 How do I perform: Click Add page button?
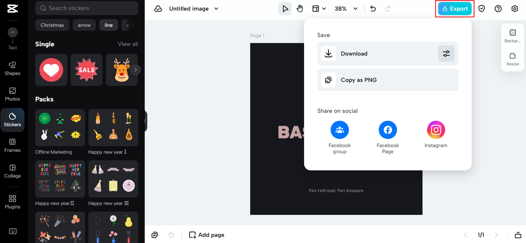coord(207,235)
